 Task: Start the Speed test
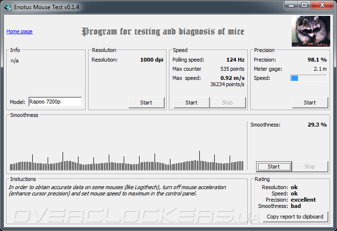point(192,103)
